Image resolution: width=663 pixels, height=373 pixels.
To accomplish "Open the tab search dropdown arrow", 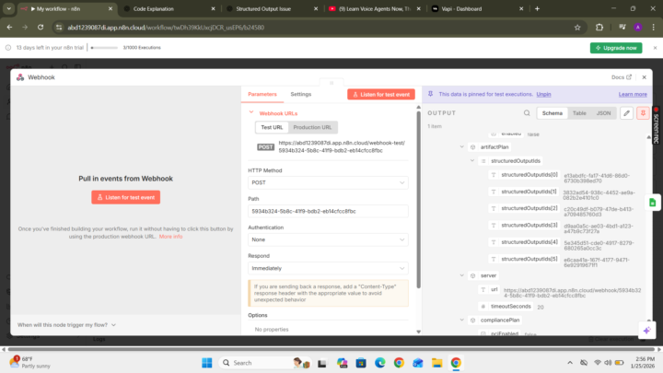I will pyautogui.click(x=9, y=8).
